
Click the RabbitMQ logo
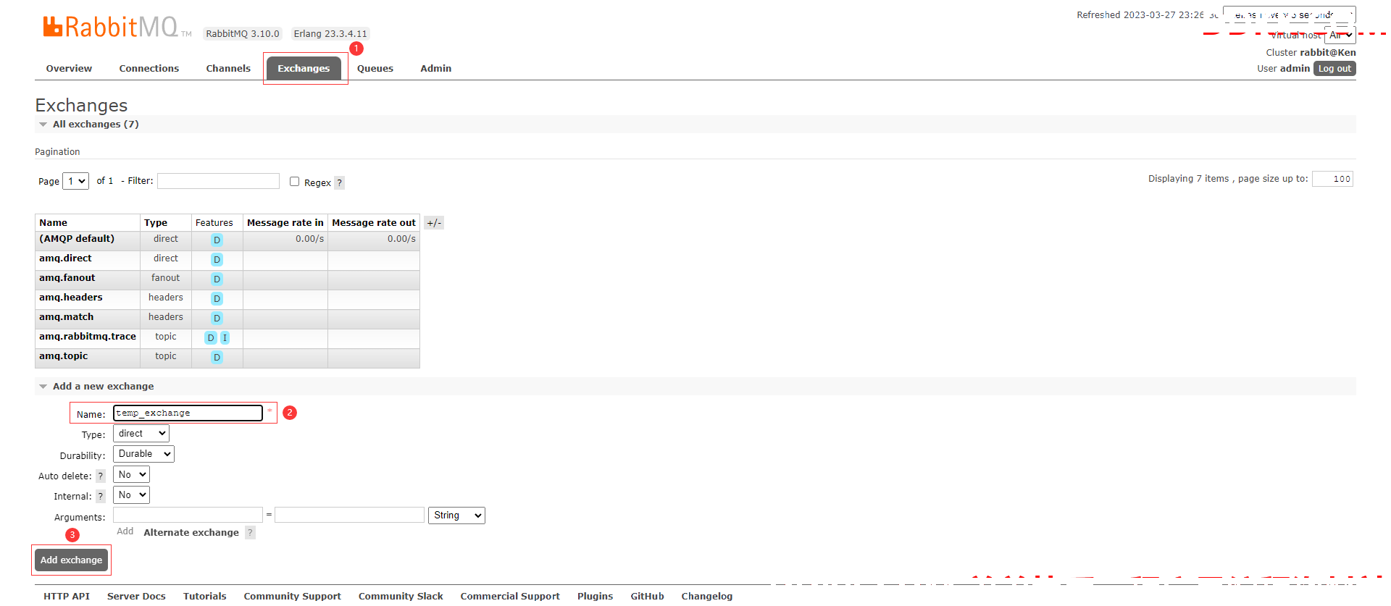click(117, 28)
